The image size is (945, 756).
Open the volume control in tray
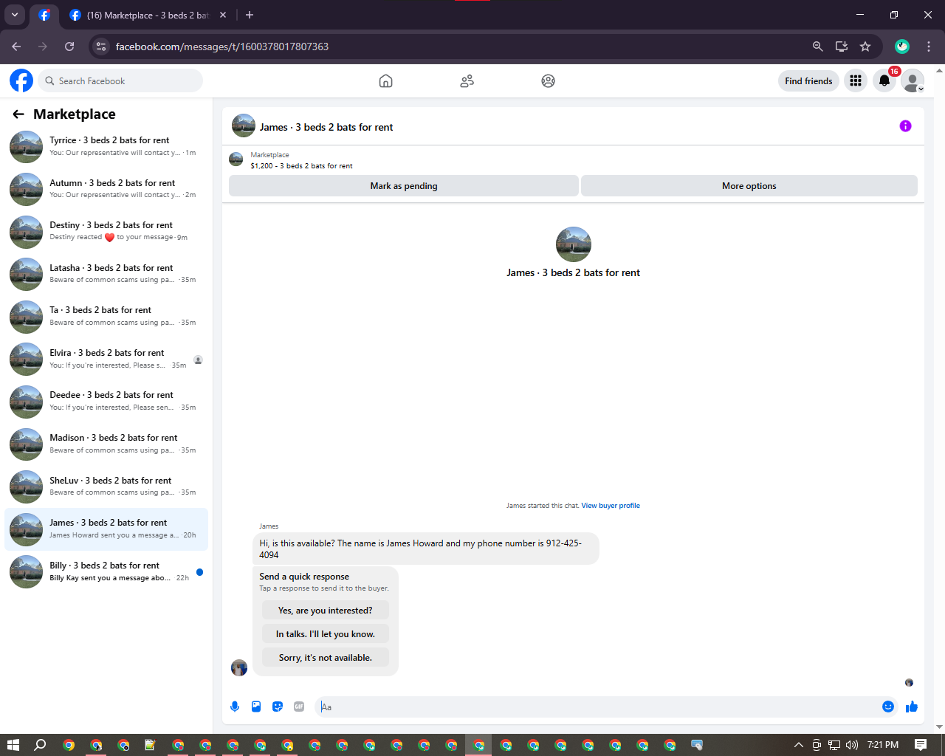coord(852,745)
